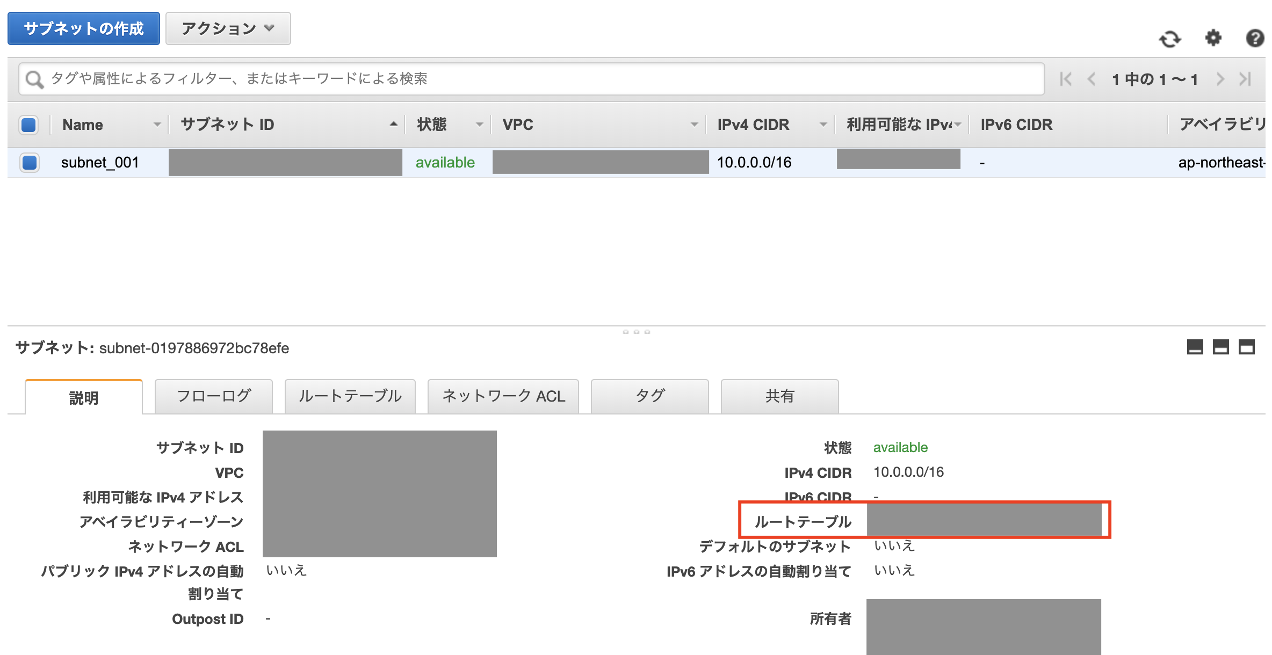
Task: Go to the first page arrow
Action: click(1065, 79)
